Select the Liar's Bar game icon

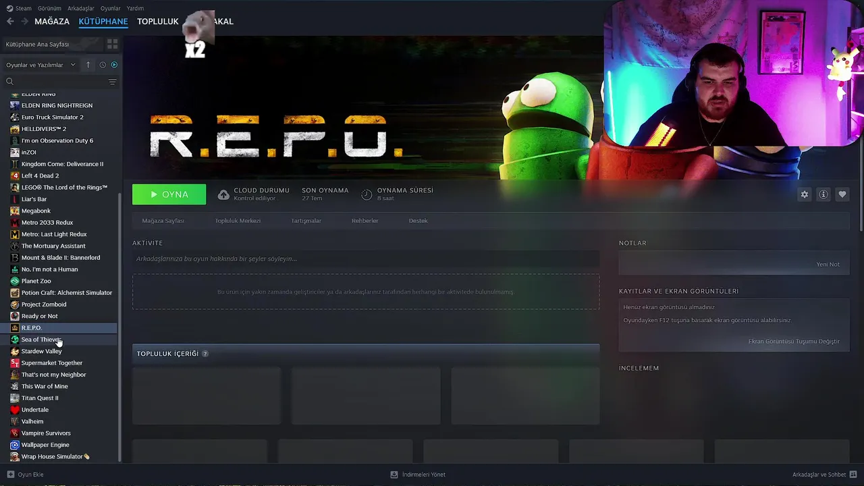pos(15,199)
